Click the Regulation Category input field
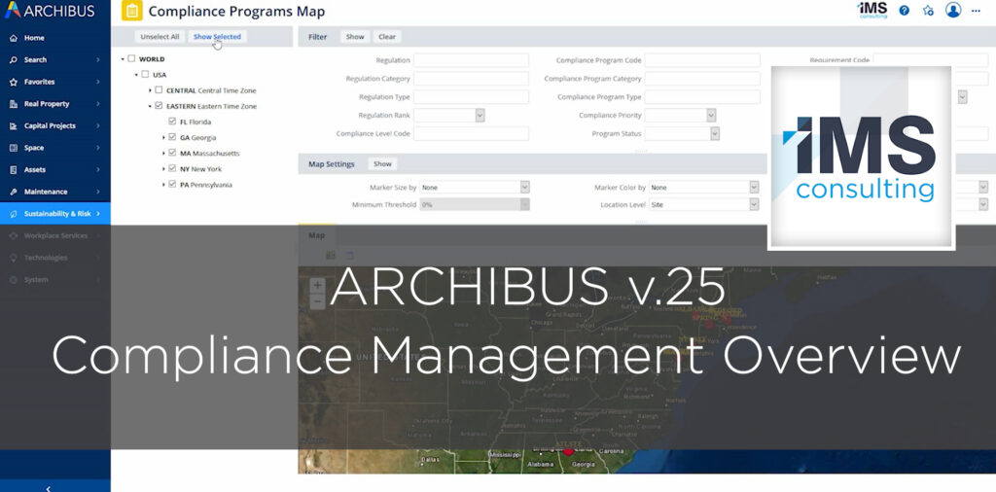996x492 pixels. tap(472, 79)
